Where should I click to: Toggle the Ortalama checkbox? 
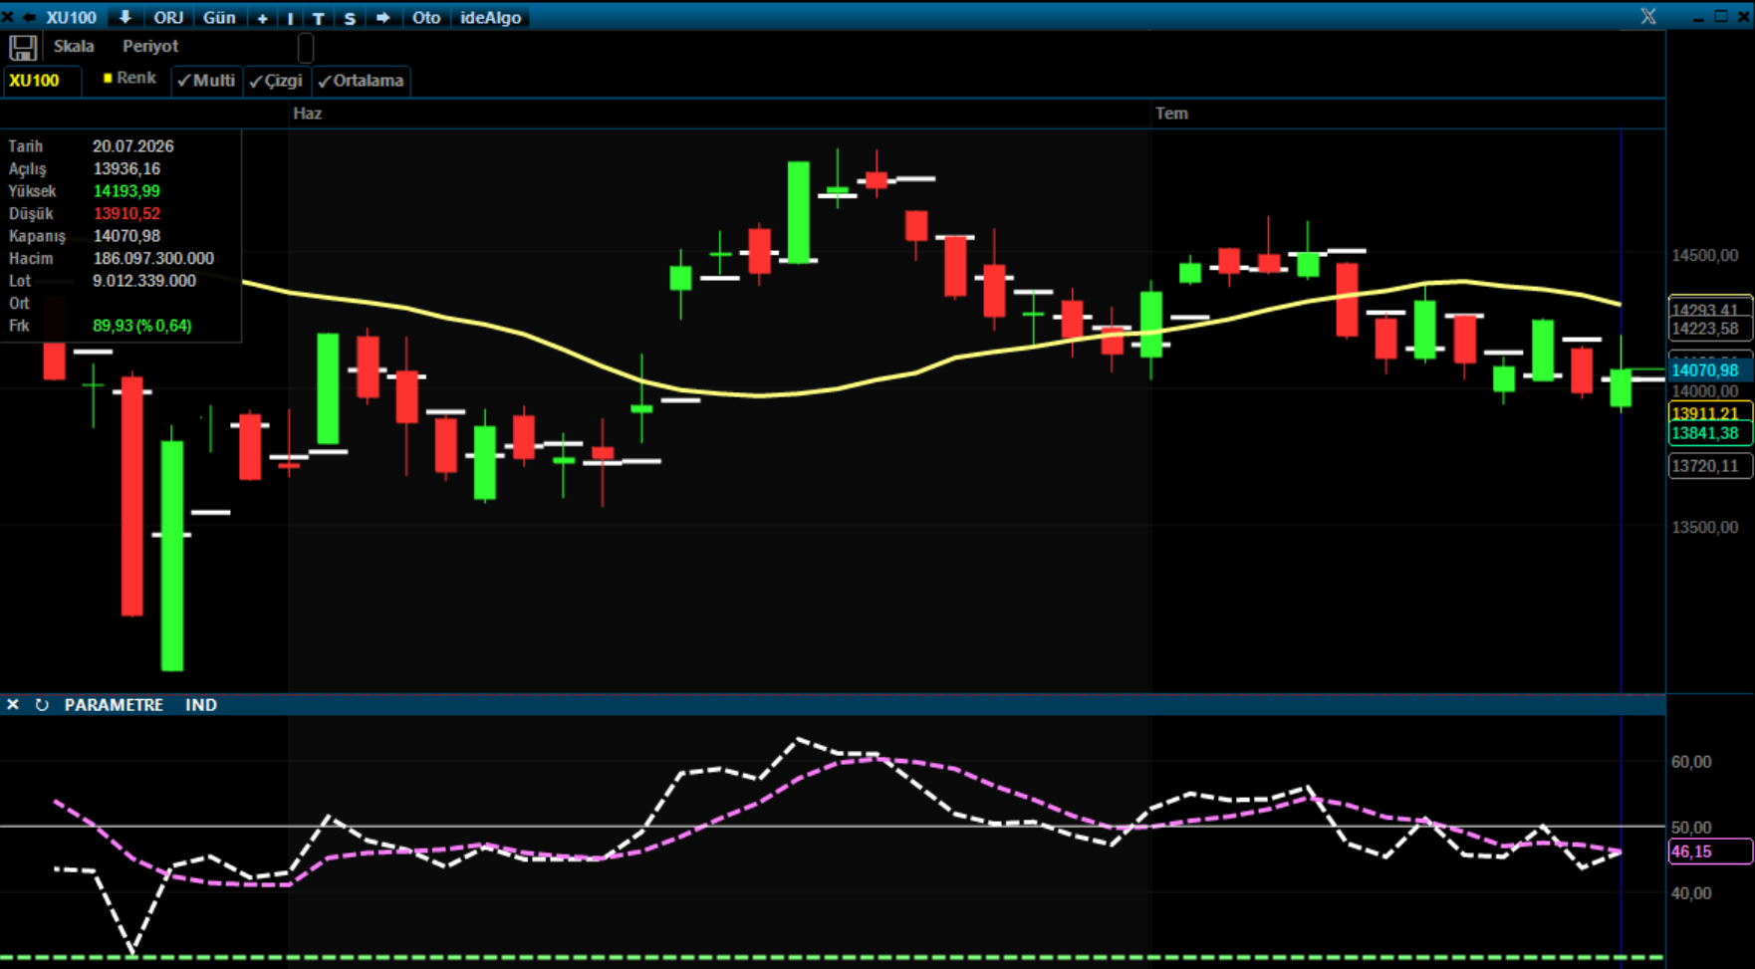pyautogui.click(x=362, y=81)
